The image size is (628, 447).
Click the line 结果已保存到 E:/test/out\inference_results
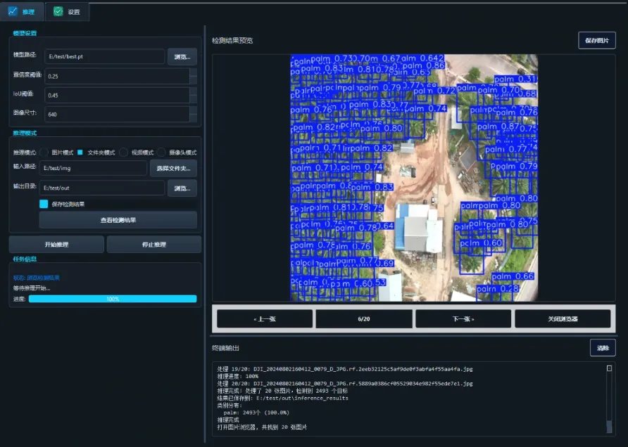pyautogui.click(x=283, y=398)
